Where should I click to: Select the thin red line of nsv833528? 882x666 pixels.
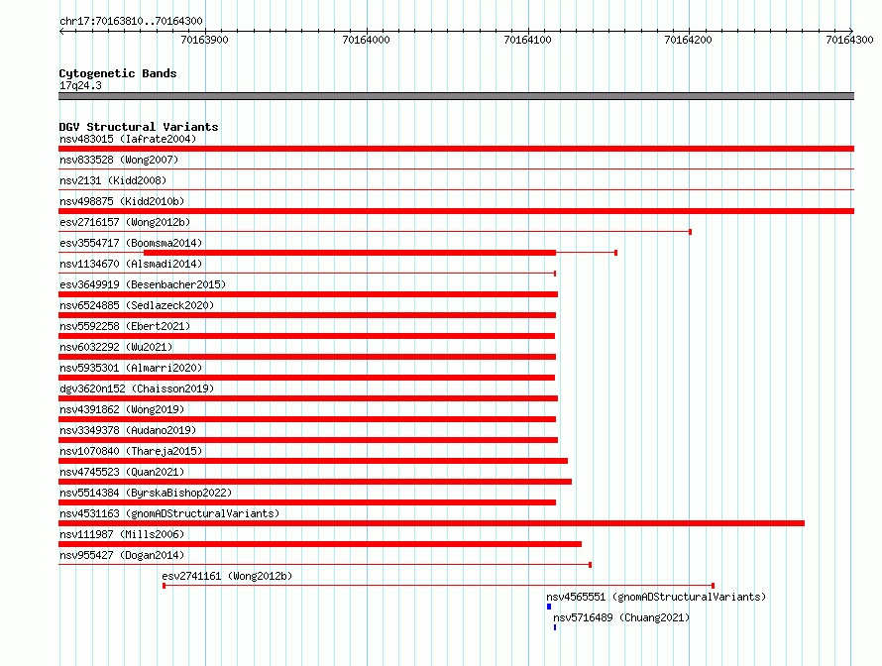(x=456, y=169)
